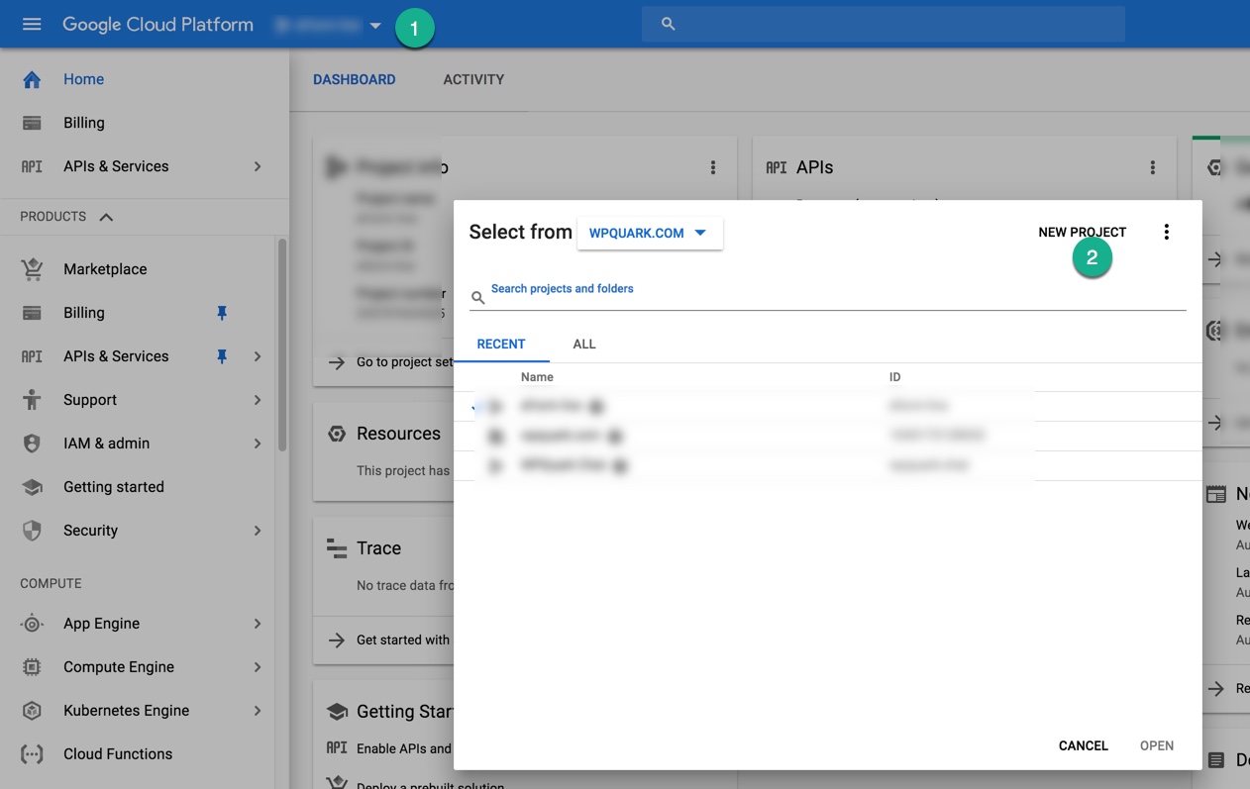Screen dimensions: 1250x789
Task: Click the search magnifier in top bar
Action: 668,24
